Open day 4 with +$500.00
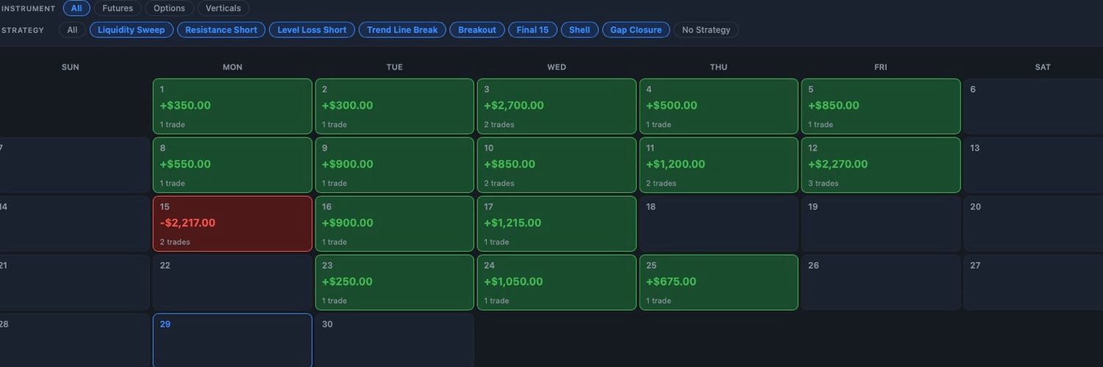1103x367 pixels. click(x=718, y=106)
